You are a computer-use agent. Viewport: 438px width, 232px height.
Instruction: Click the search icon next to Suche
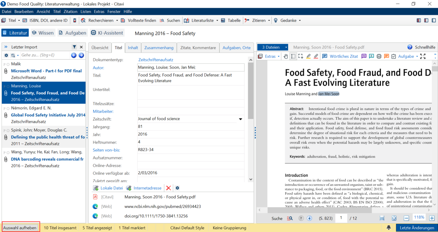point(290,218)
